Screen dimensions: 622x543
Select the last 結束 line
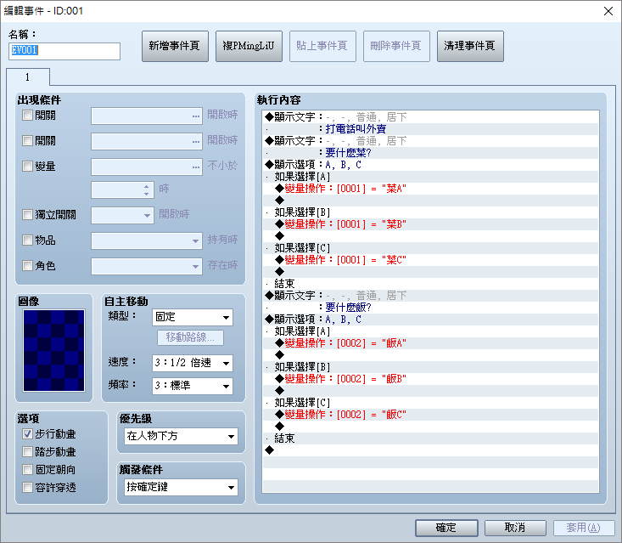430,438
